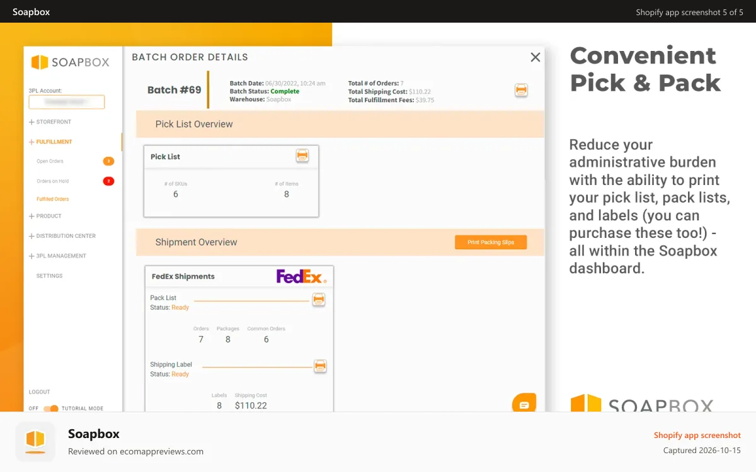Click the Complete batch status text
Image resolution: width=756 pixels, height=472 pixels.
tap(285, 91)
